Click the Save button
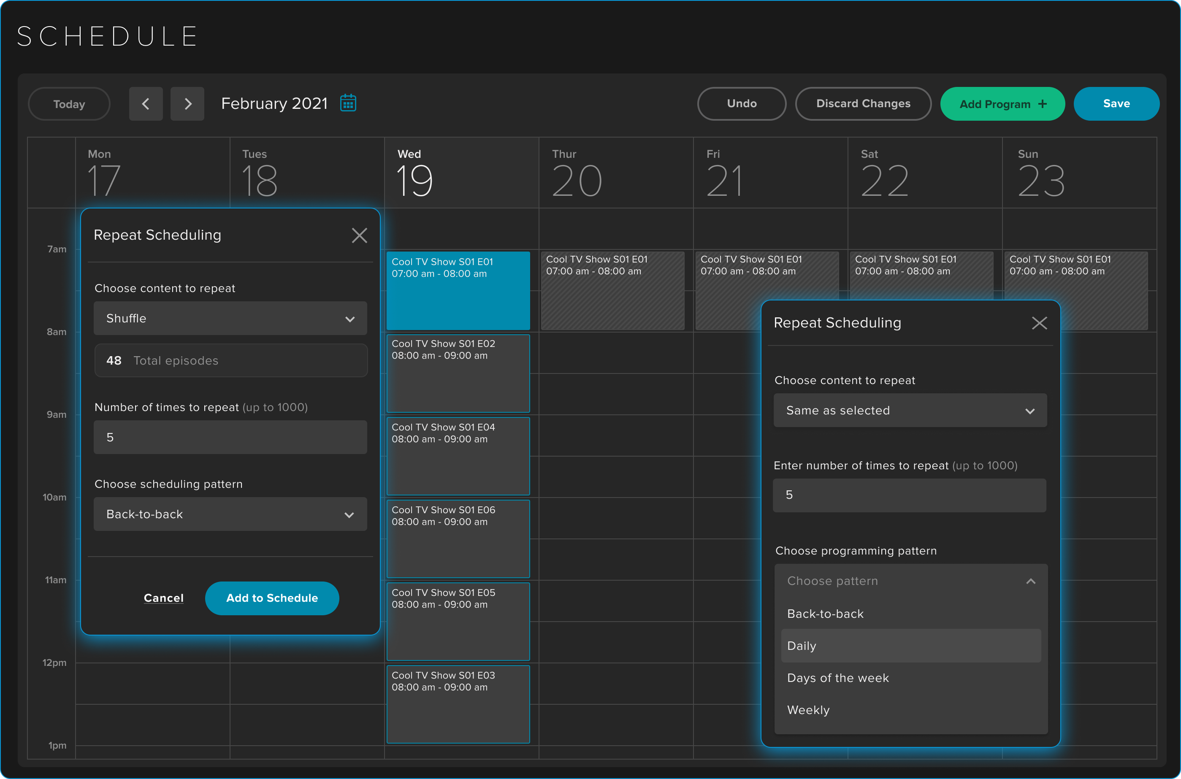Viewport: 1181px width, 779px height. click(1116, 104)
